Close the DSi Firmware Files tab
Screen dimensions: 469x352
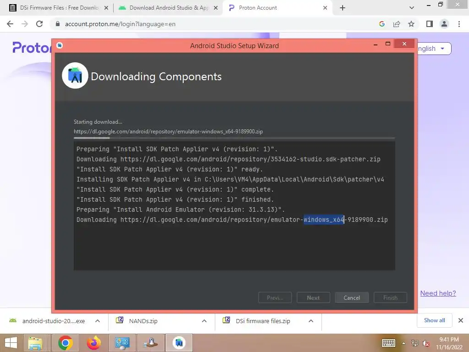click(x=106, y=8)
